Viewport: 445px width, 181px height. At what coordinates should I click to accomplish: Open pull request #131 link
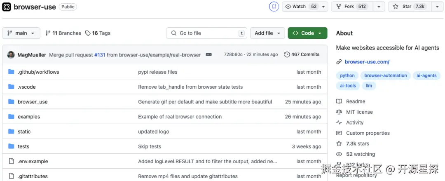point(100,55)
